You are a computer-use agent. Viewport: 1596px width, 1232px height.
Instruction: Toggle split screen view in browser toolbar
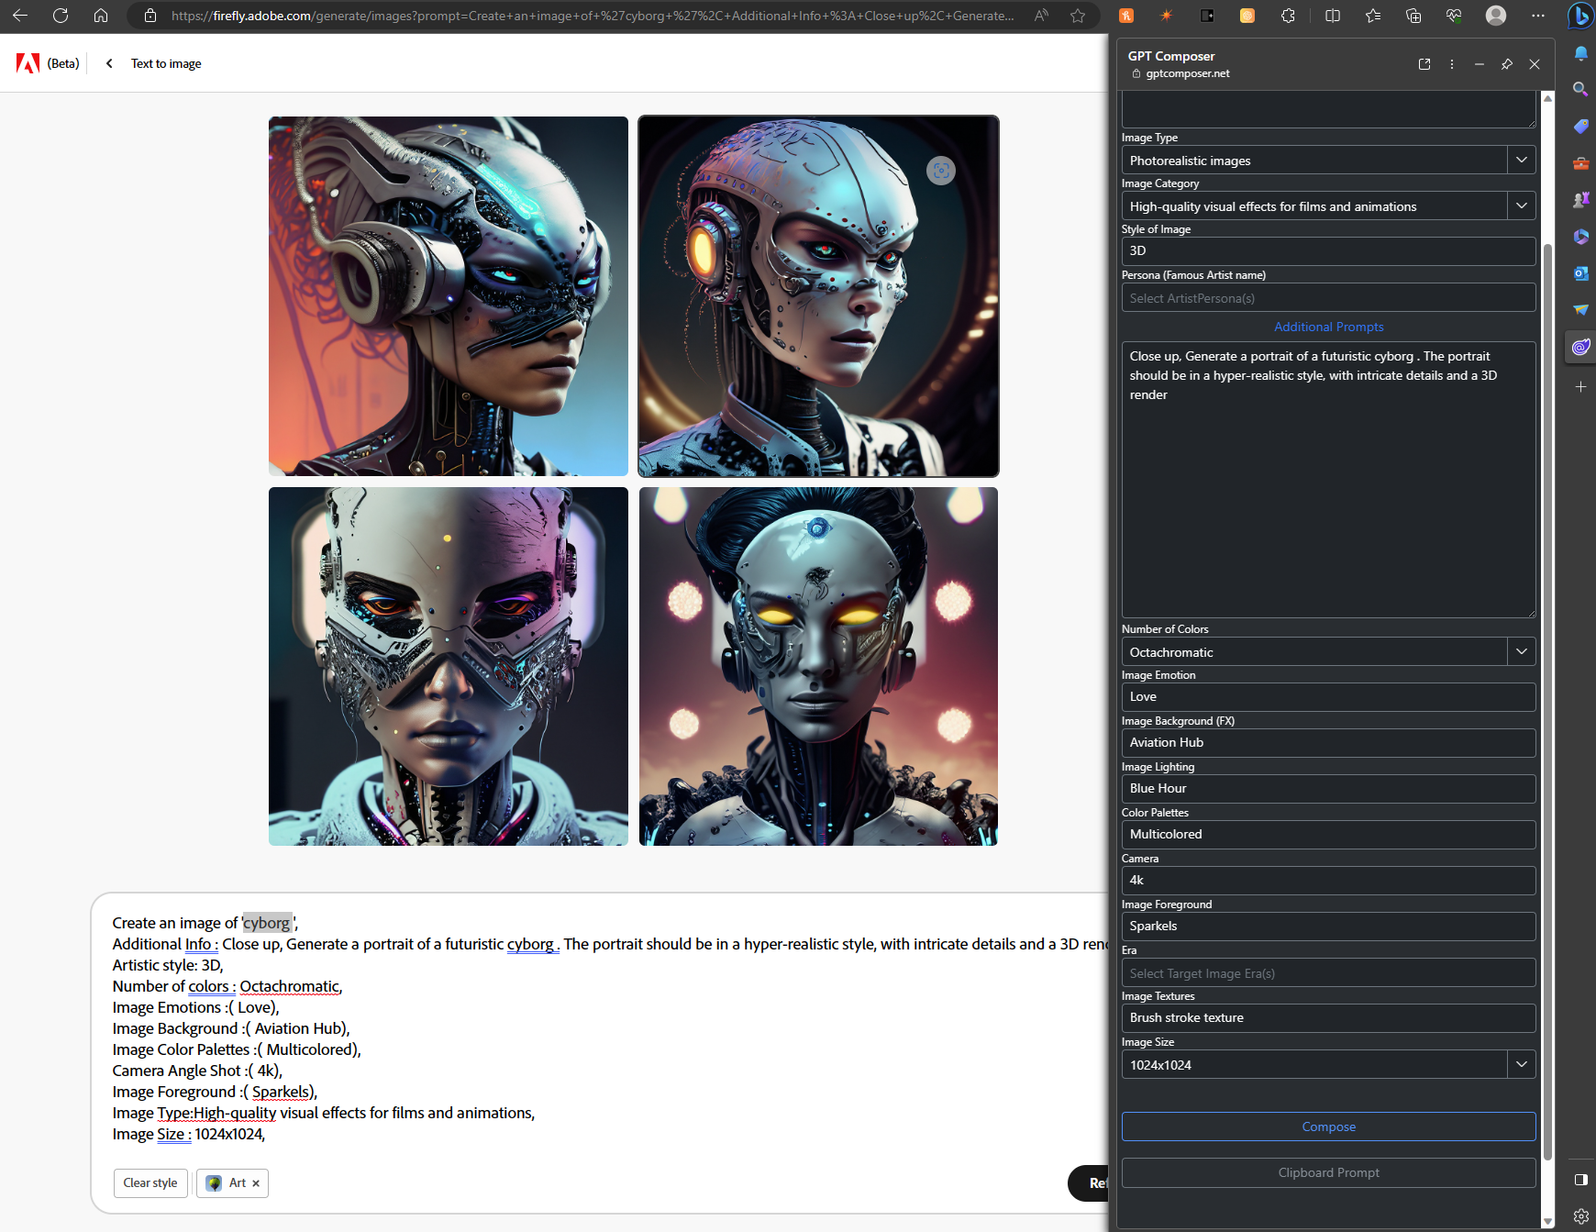point(1333,16)
